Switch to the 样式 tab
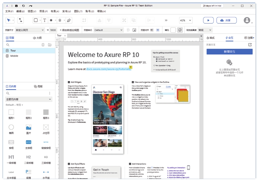Viewport: 257px width, 180px height. pos(210,38)
